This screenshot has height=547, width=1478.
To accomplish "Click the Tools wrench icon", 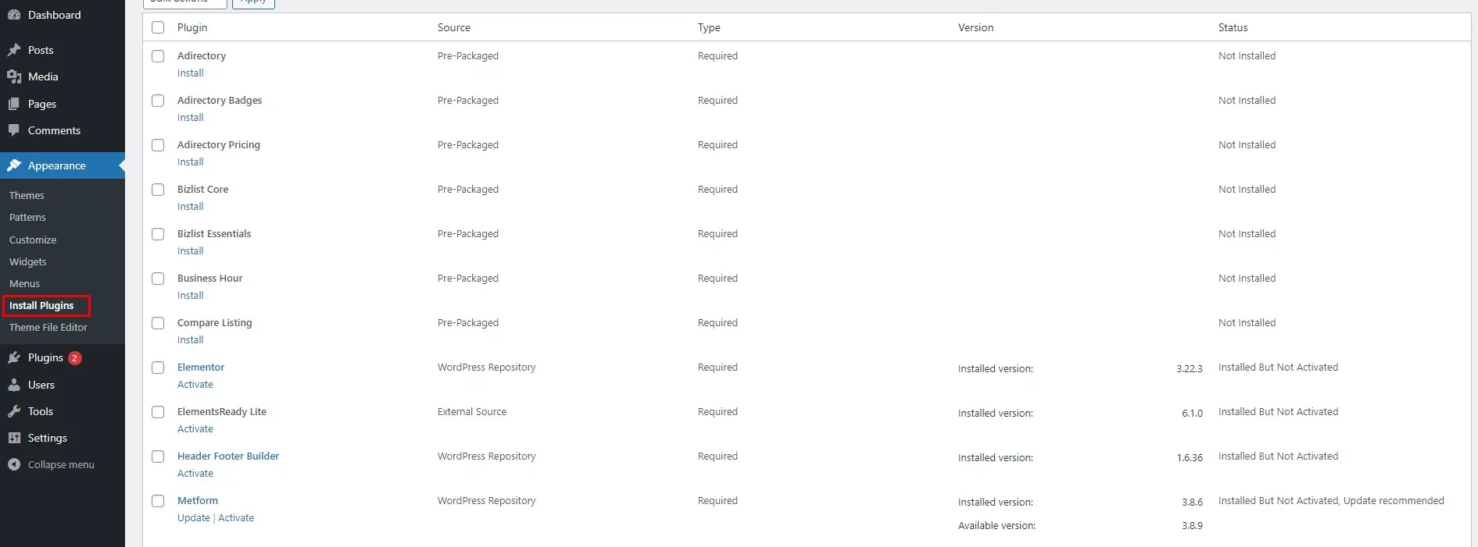I will 13,411.
